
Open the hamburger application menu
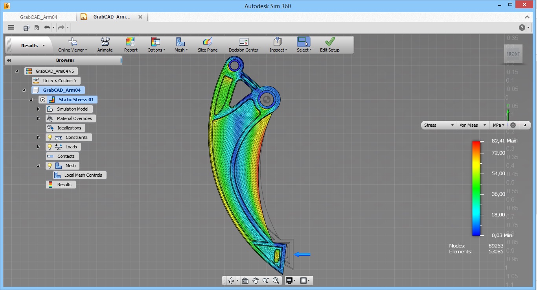click(x=11, y=28)
